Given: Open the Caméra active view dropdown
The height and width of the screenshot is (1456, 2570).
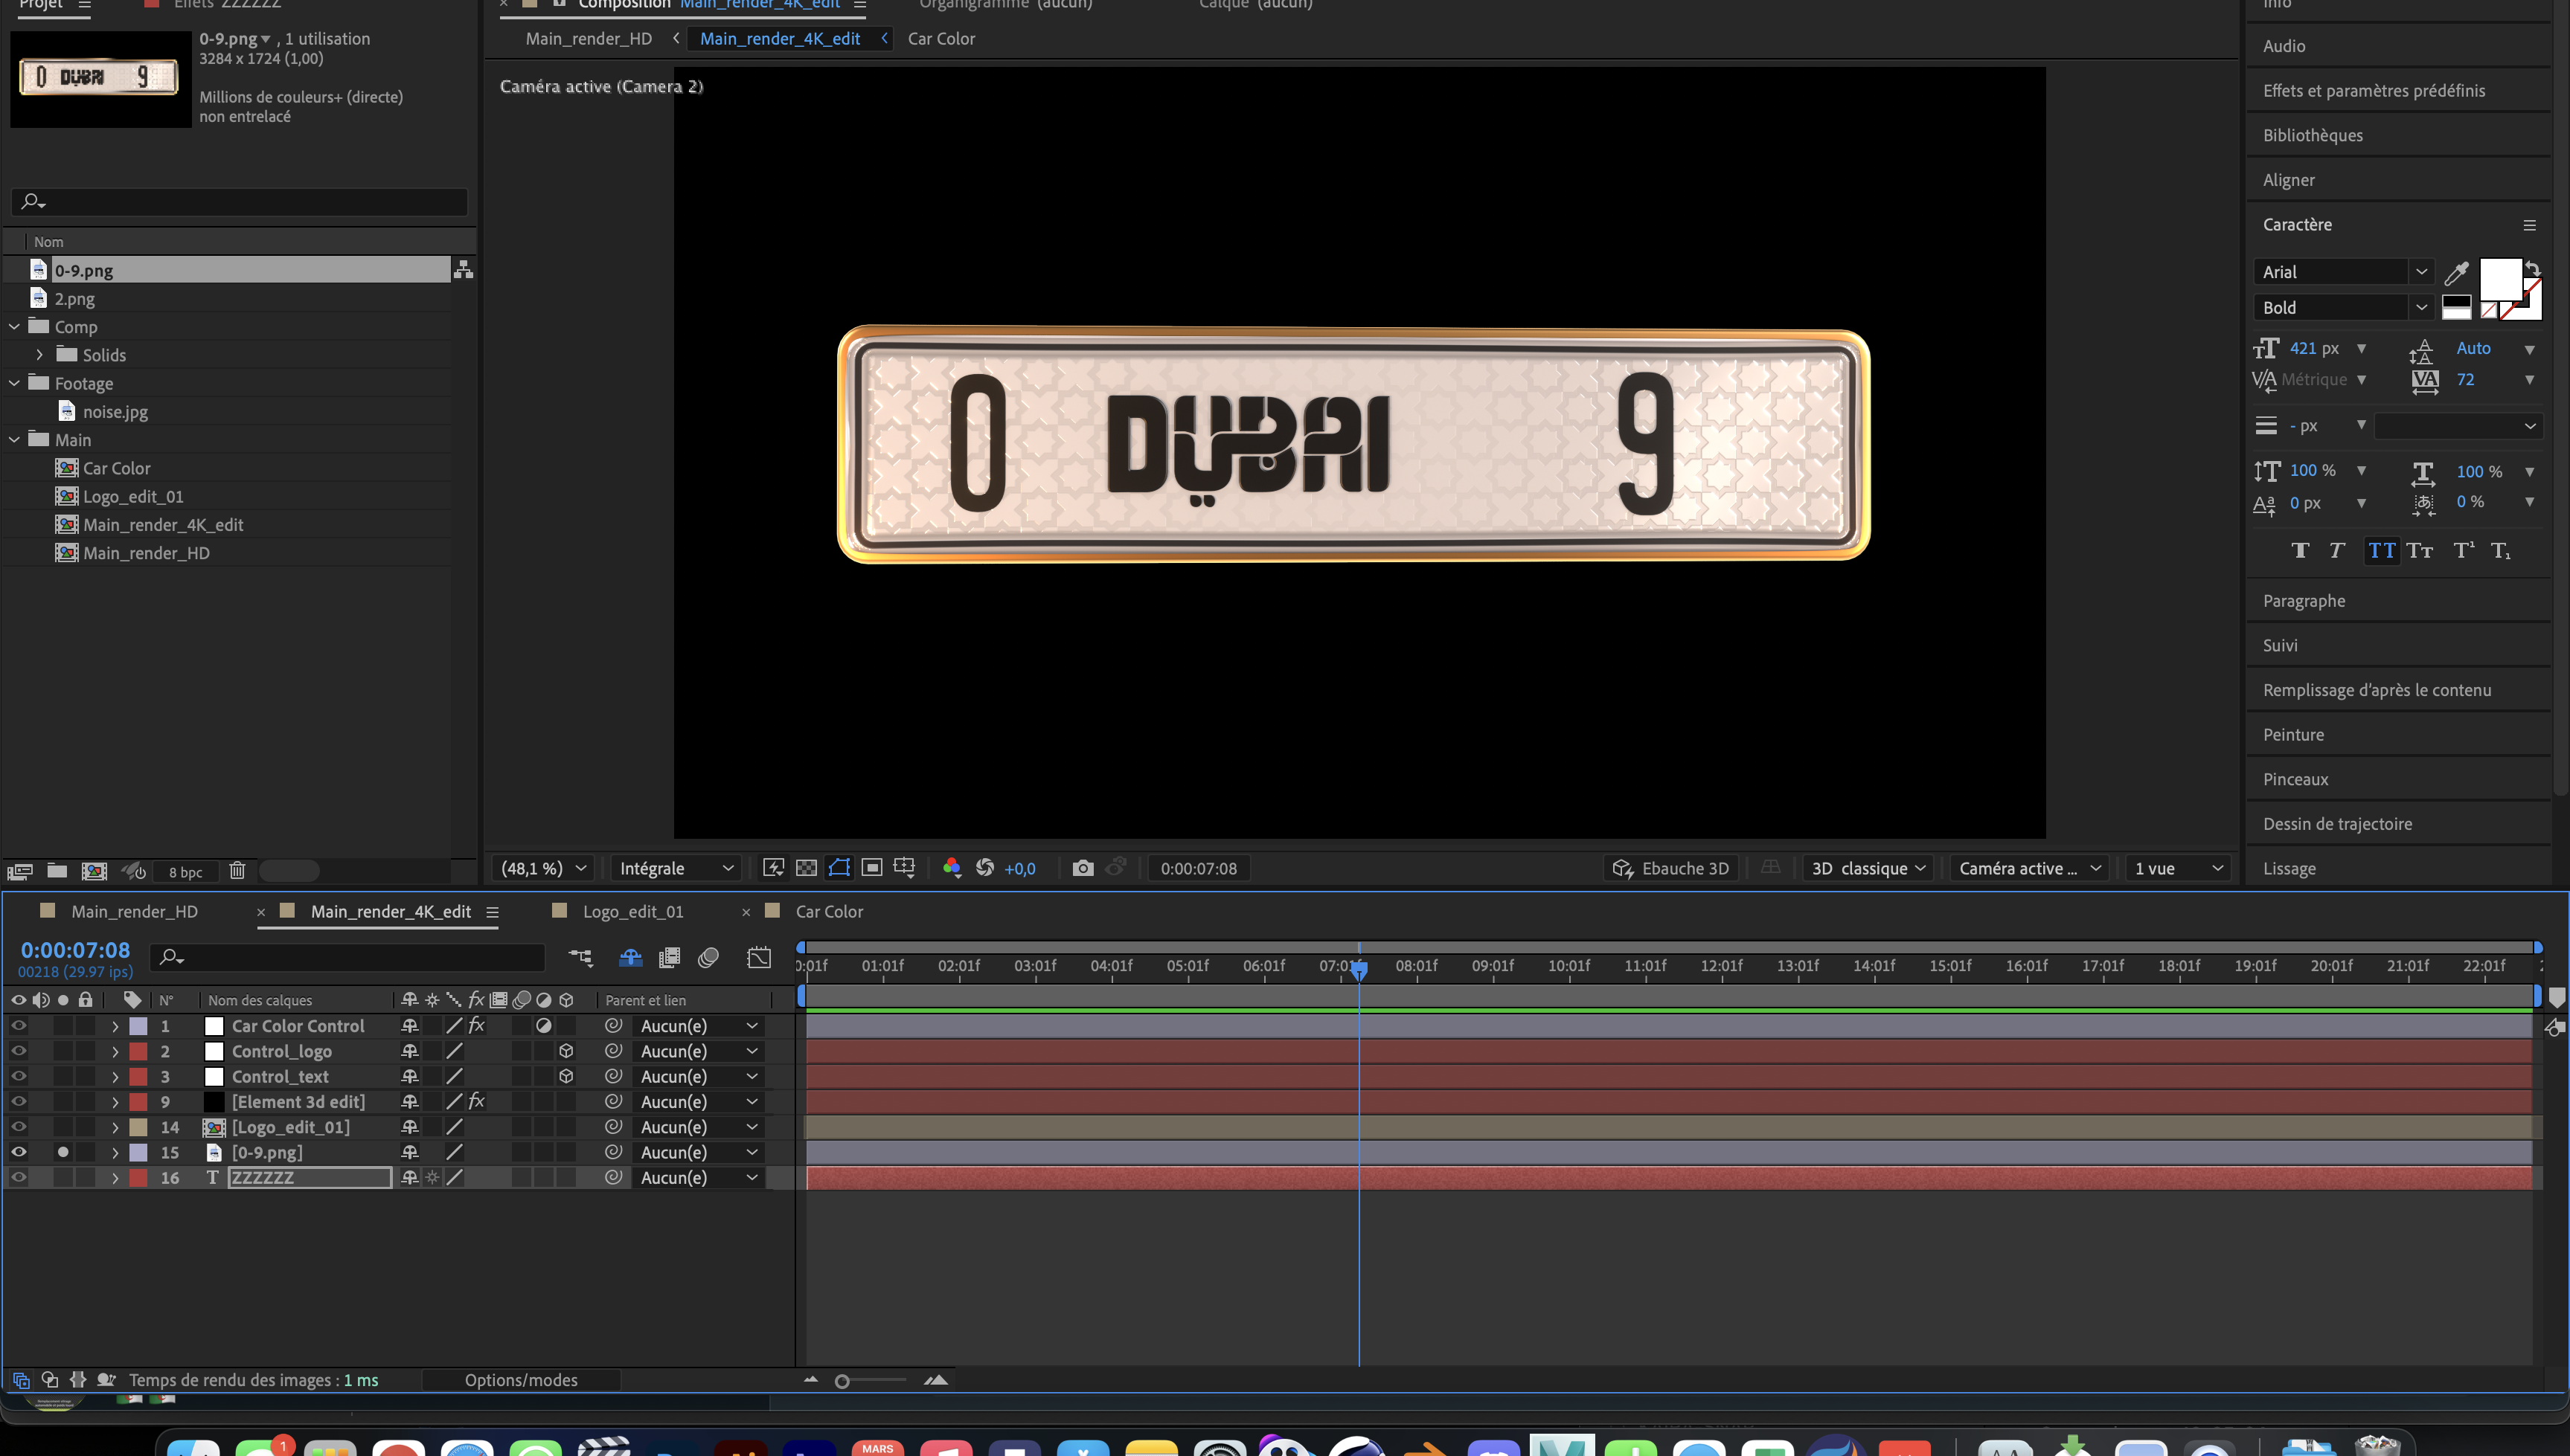Looking at the screenshot, I should tap(2030, 868).
